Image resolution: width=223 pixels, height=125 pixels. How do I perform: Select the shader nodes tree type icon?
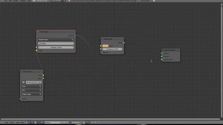click(x=27, y=123)
